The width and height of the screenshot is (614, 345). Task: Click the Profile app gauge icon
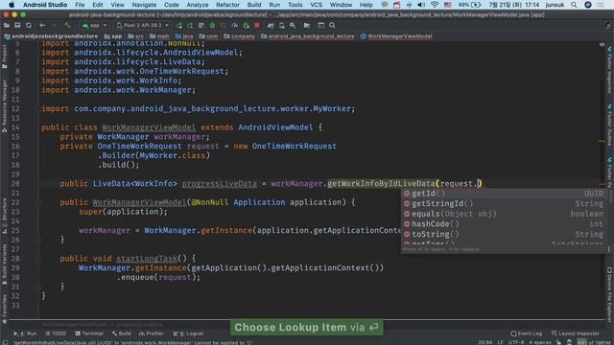click(234, 26)
